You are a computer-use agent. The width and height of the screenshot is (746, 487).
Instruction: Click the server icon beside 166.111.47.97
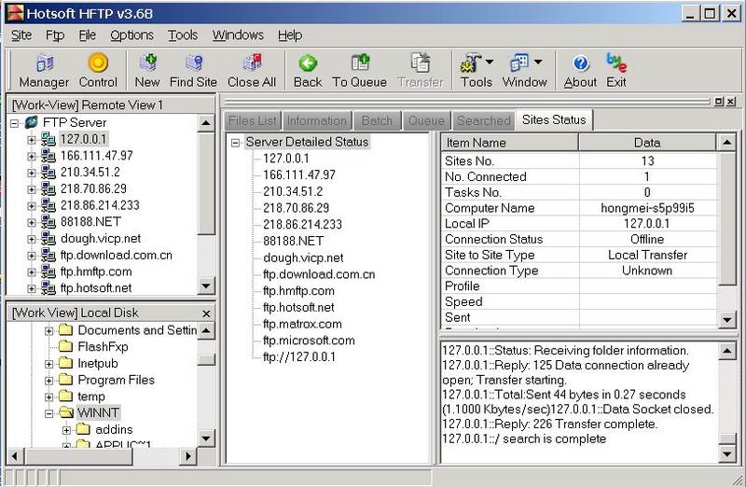pos(48,155)
